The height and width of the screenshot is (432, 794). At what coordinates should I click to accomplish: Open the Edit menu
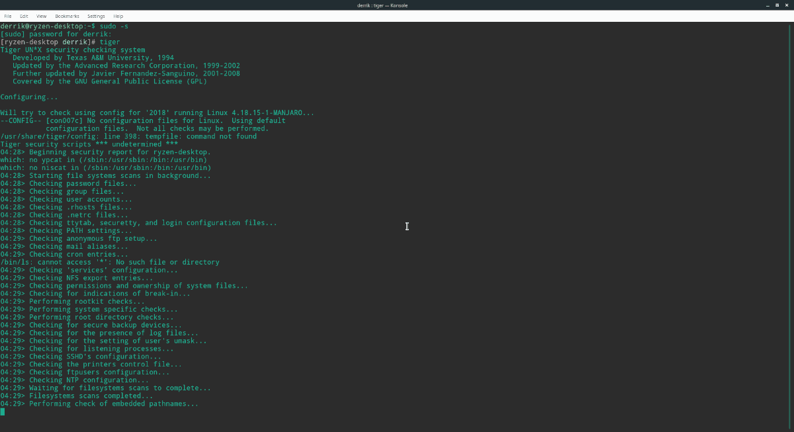coord(24,16)
